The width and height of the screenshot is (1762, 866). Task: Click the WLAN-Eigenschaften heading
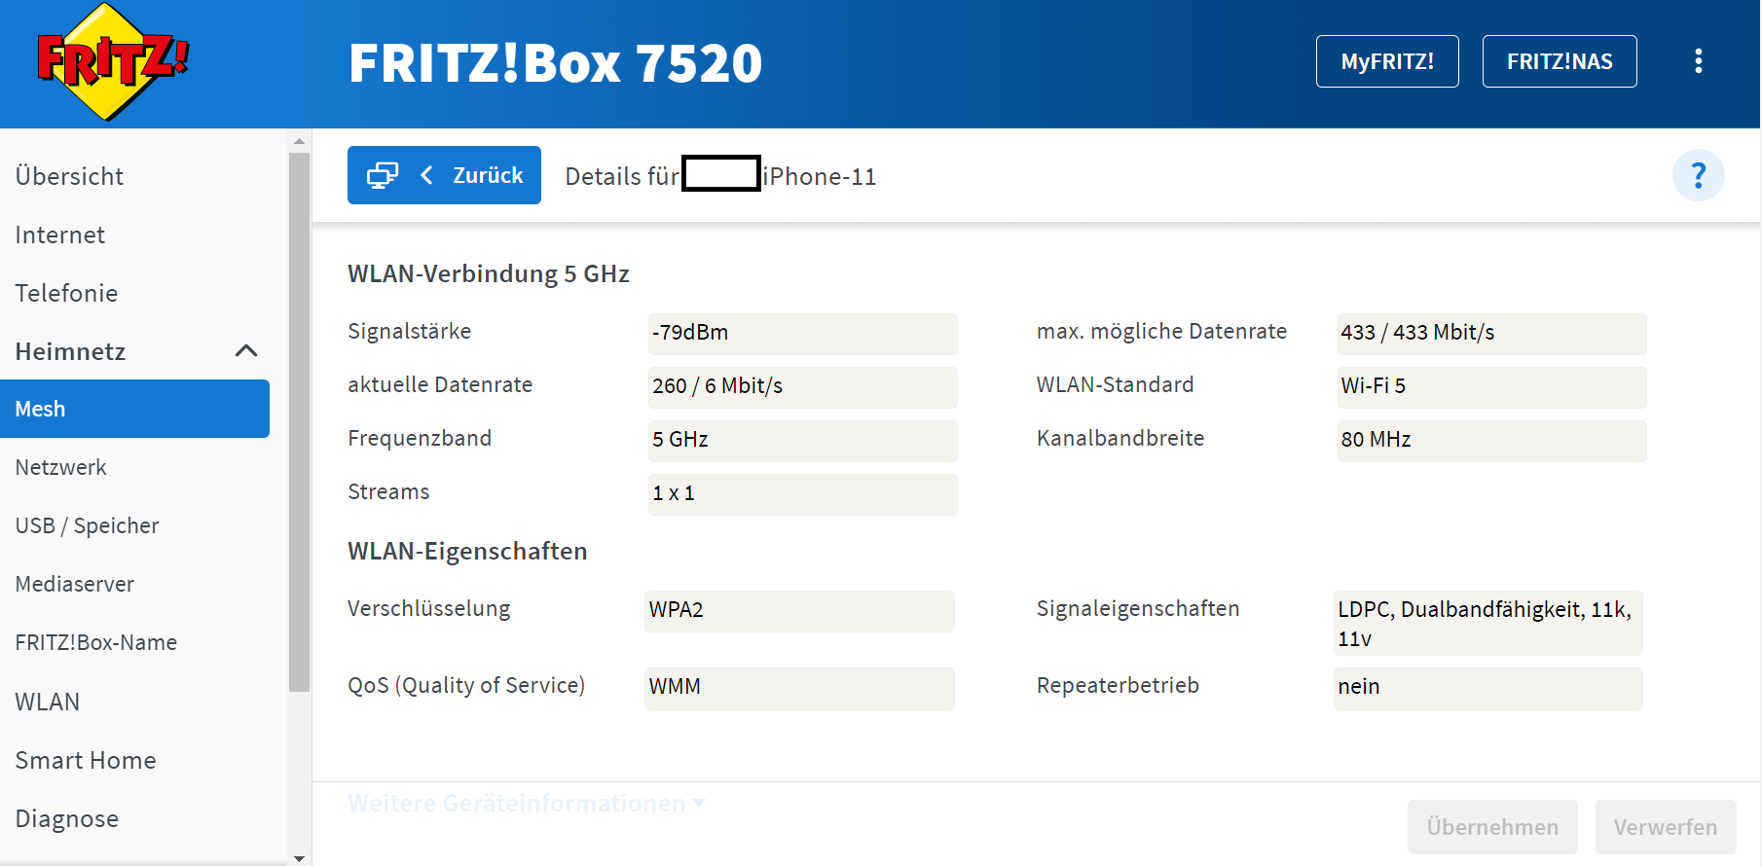(x=467, y=551)
